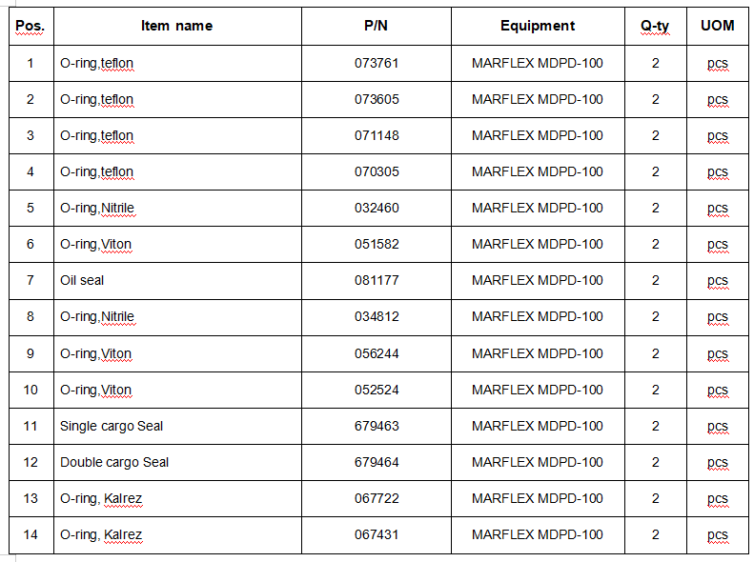Click the 'UOM' column header
This screenshot has height=562, width=754.
click(717, 26)
